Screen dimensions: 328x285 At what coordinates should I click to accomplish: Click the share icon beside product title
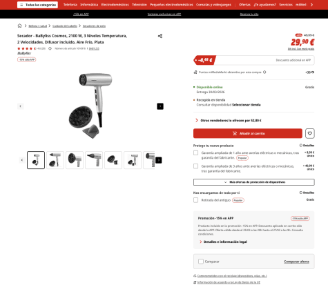click(160, 36)
